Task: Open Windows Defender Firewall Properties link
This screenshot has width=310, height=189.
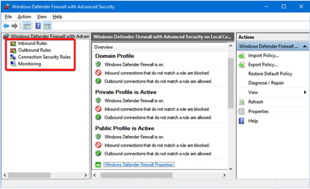Action: click(139, 165)
